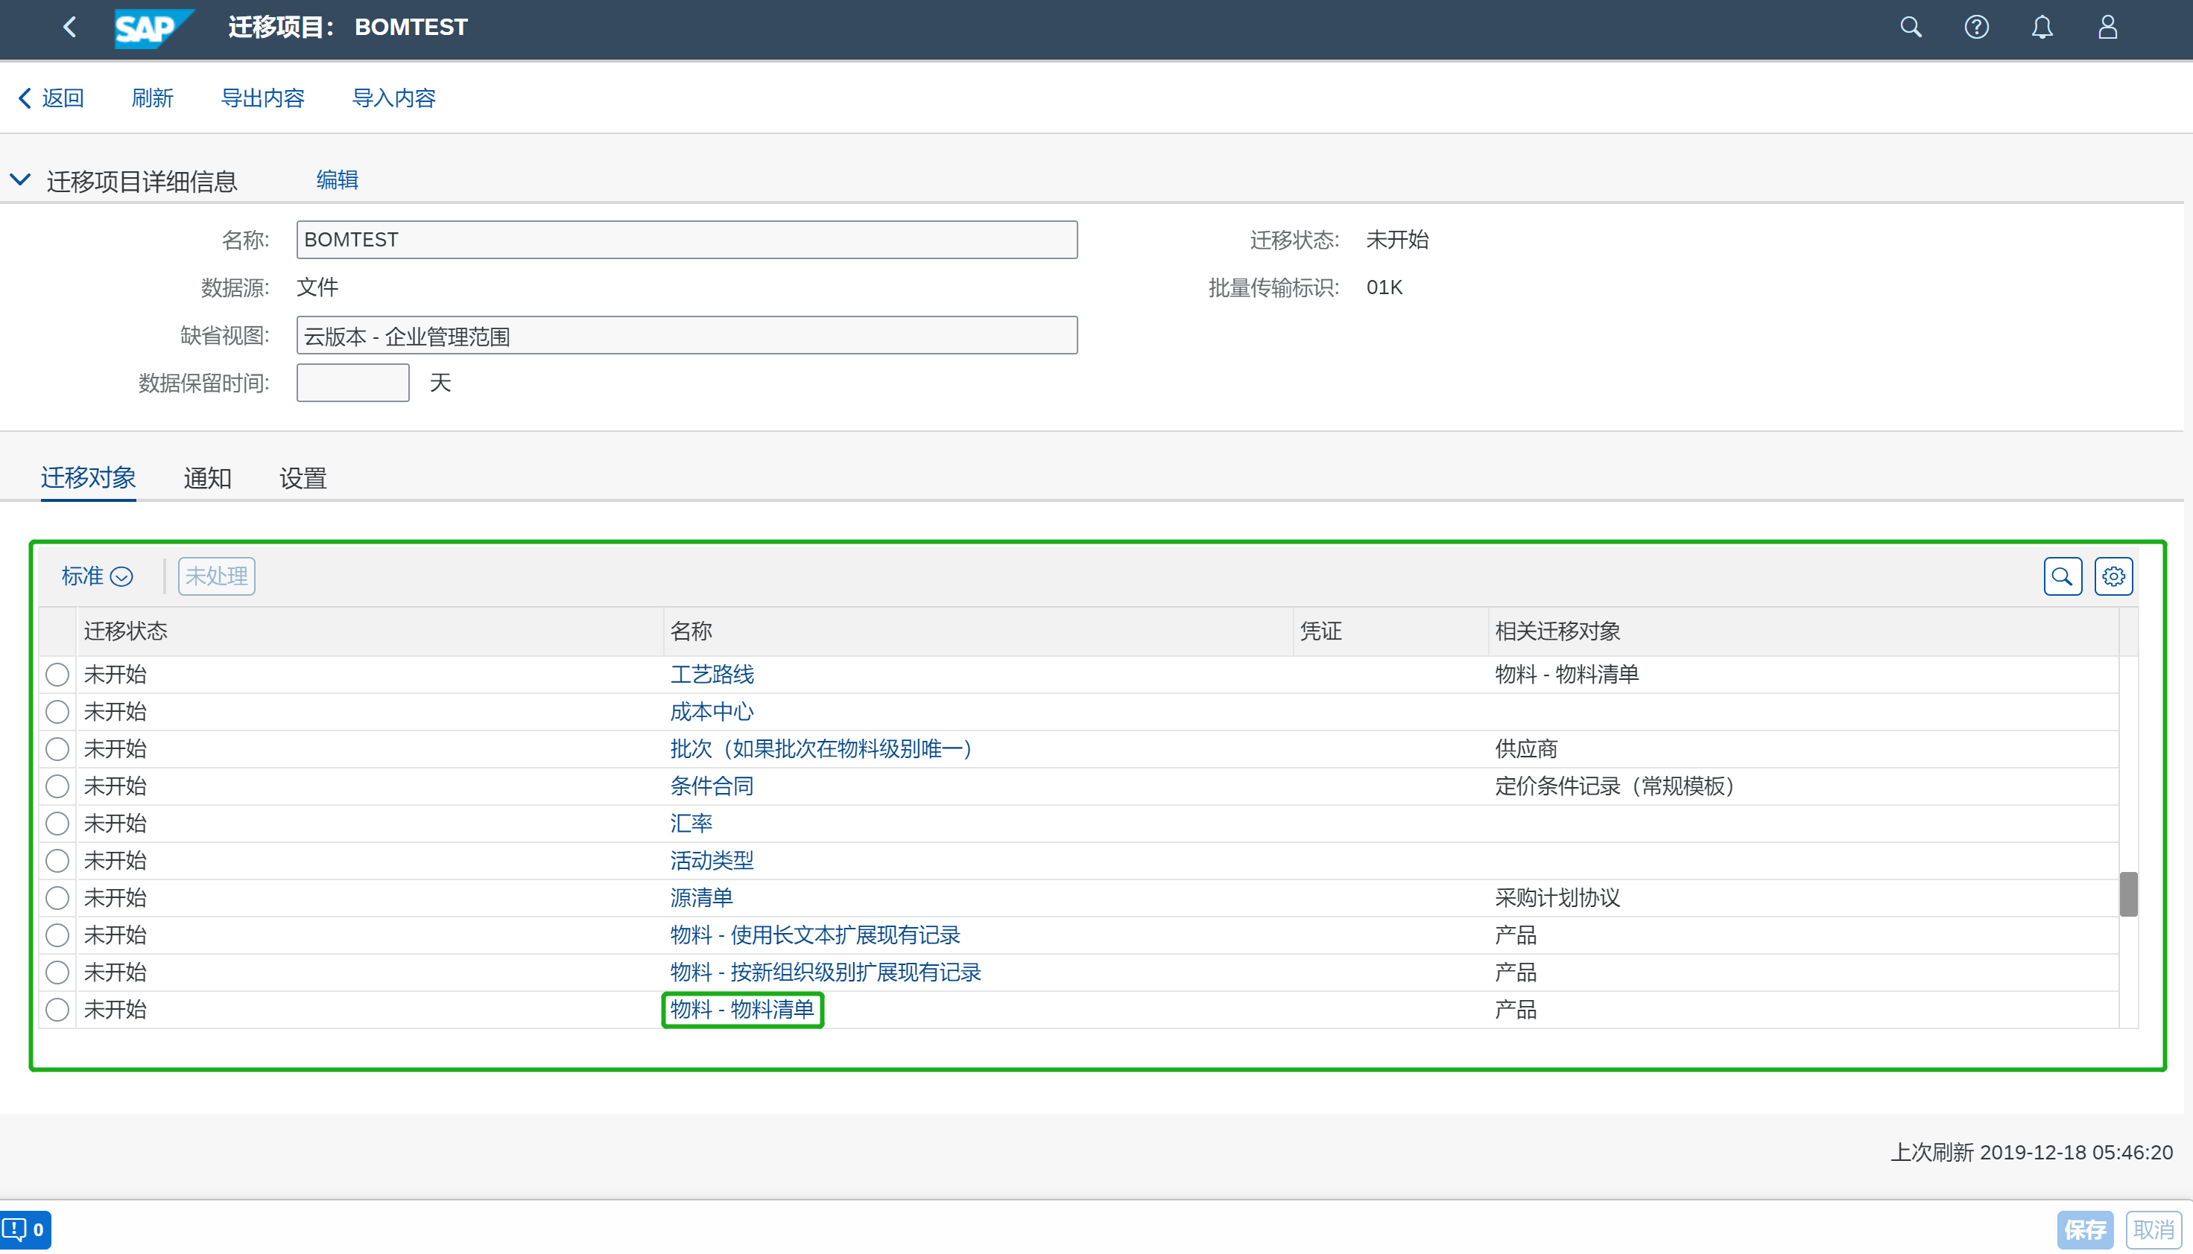Open the 活动类型 migration object
This screenshot has width=2193, height=1254.
click(x=712, y=860)
